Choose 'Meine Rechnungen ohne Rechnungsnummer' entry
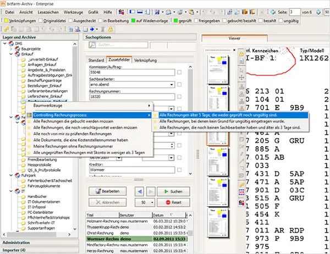Viewport: 330px width, 254px height. 89,146
